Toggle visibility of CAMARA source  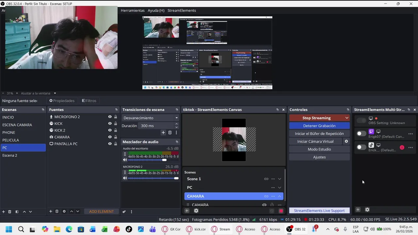click(110, 137)
